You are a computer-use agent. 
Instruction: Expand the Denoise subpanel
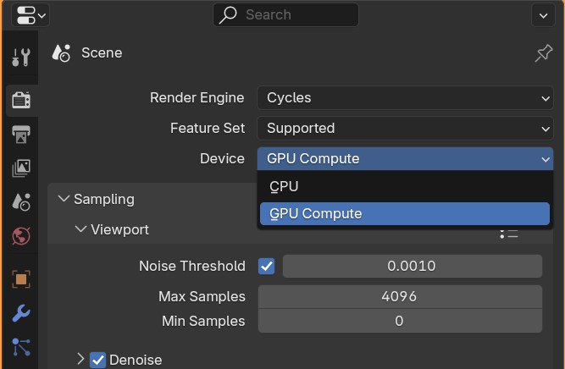point(80,359)
